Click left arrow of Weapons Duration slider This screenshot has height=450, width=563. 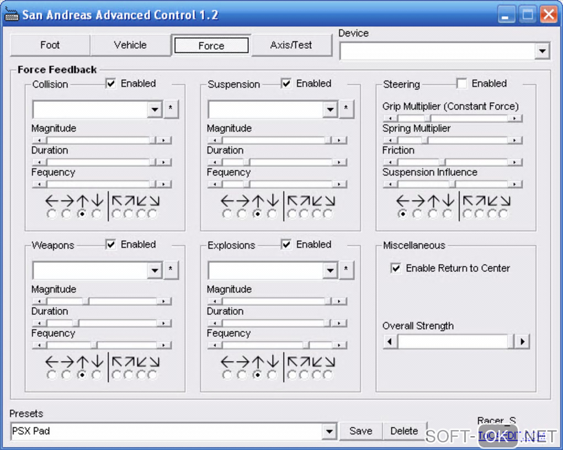tap(40, 323)
